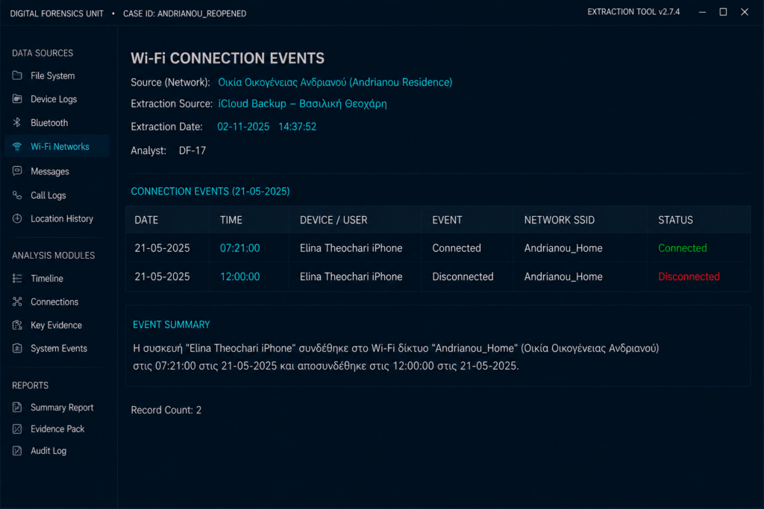Open the Audit Log entry
The width and height of the screenshot is (764, 509).
click(48, 451)
